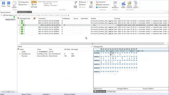Click the Summary column header
Image resolution: width=169 pixels, height=95 pixels.
(x=117, y=18)
